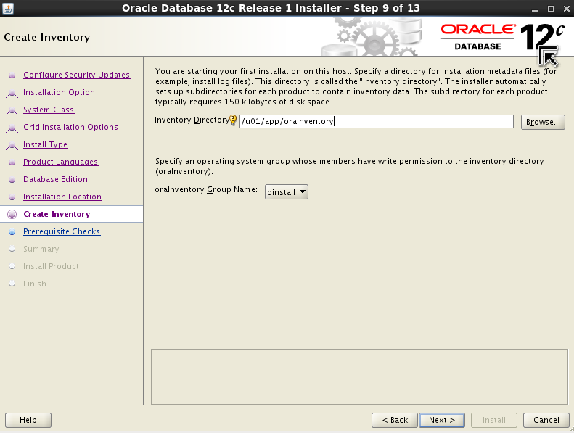Click the "Finish" step label
Viewport: 574px width, 433px height.
35,284
